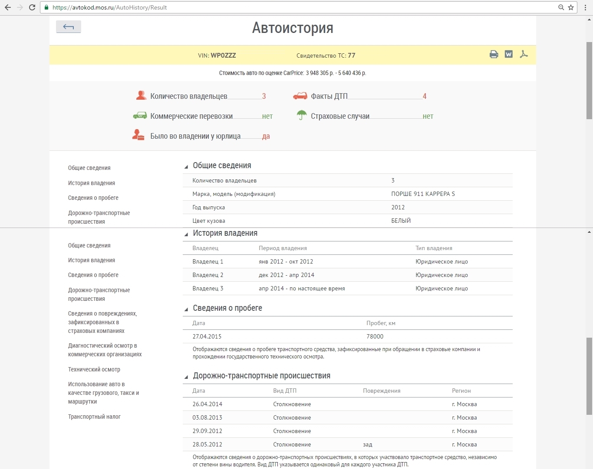Image resolution: width=593 pixels, height=469 pixels.
Task: Go to Технический осмотр in sidebar
Action: [x=94, y=369]
